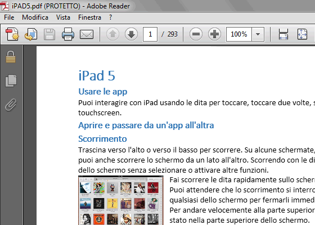The image size is (315, 225).
Task: Click the fit width scrolling icon
Action: point(283,34)
